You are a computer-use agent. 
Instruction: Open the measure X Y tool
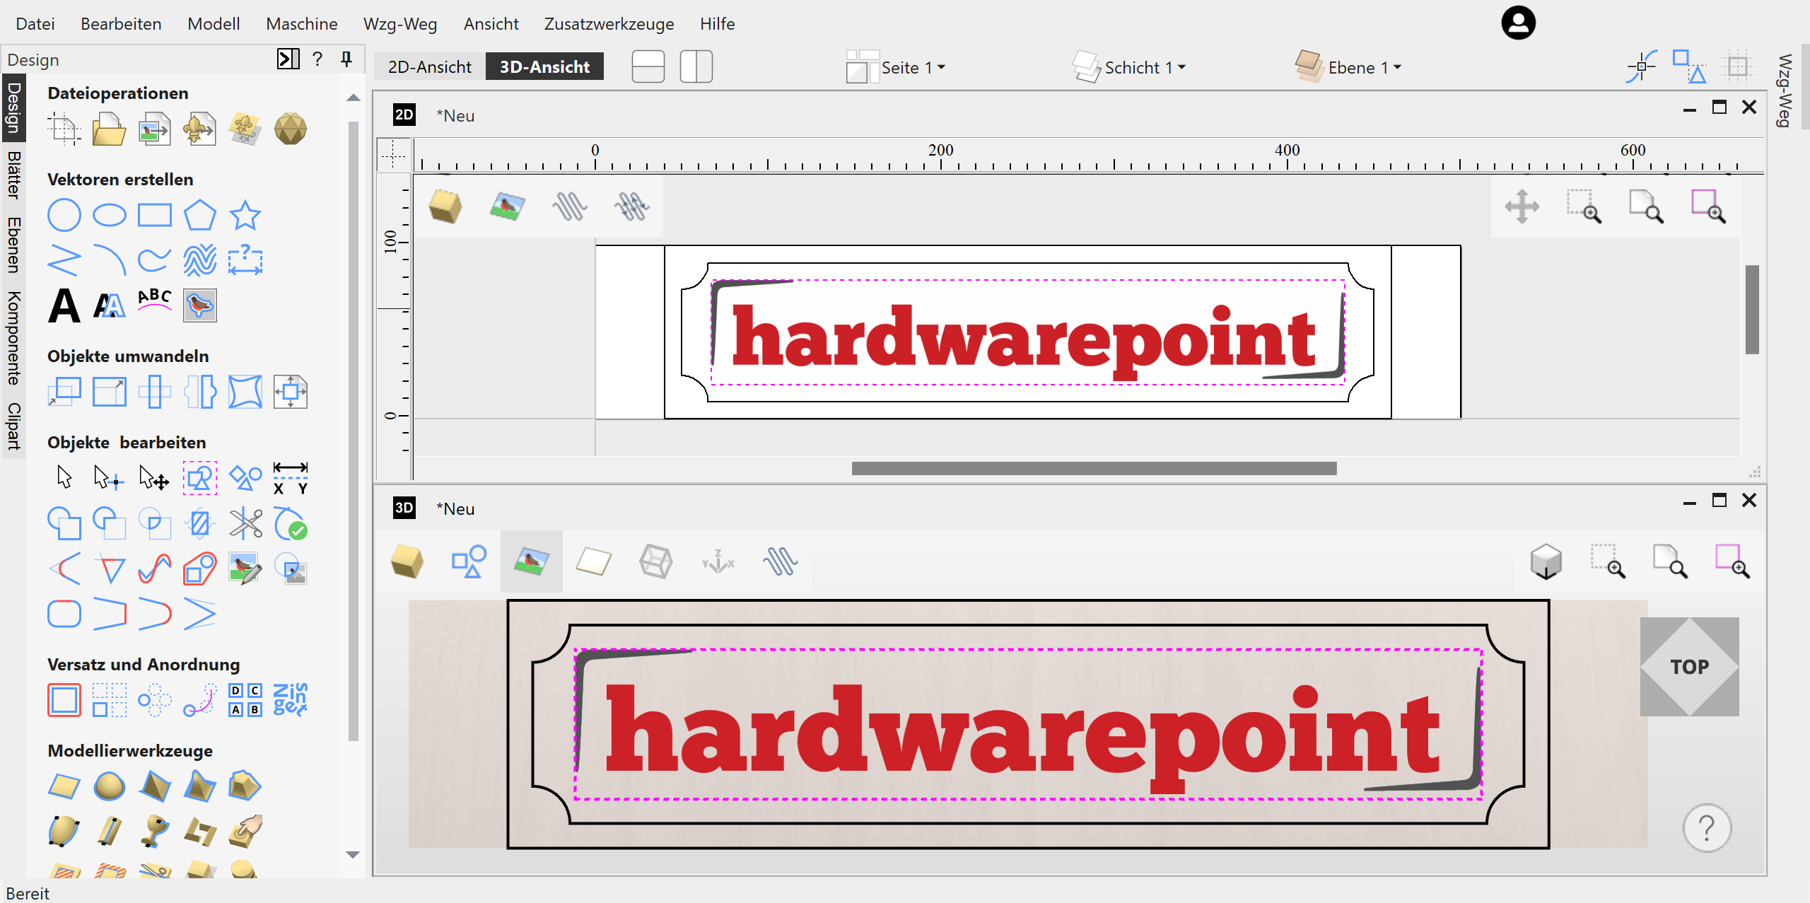tap(290, 478)
